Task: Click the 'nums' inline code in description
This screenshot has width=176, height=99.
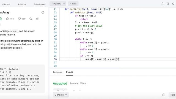Action: 15,31
